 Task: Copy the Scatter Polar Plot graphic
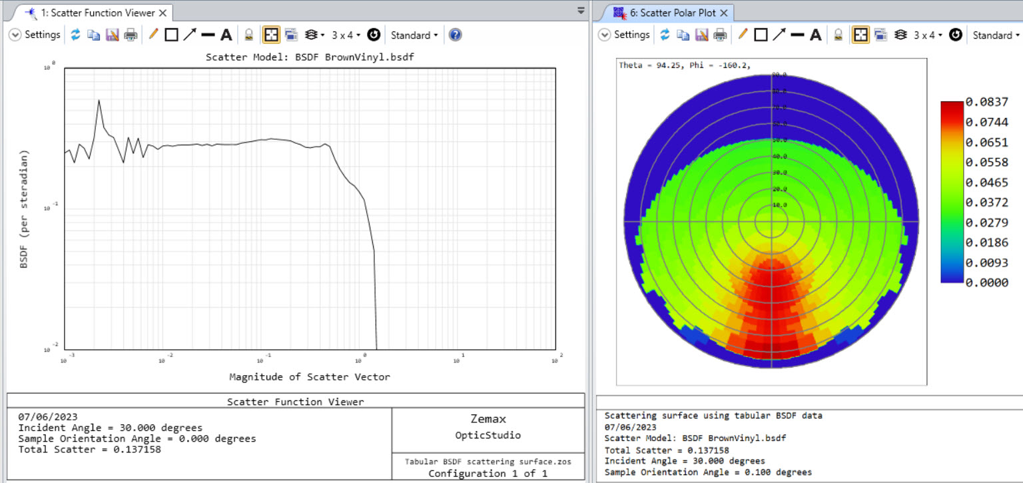tap(683, 35)
